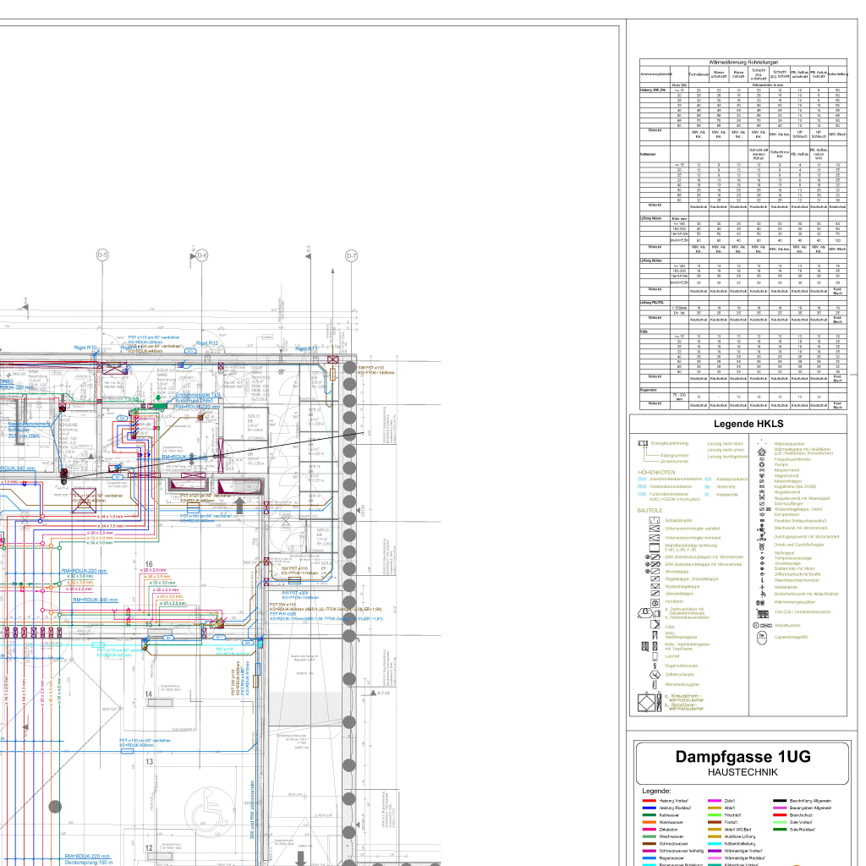Click the Dachventilator hexagon symbol
866x866 pixels.
click(x=645, y=612)
